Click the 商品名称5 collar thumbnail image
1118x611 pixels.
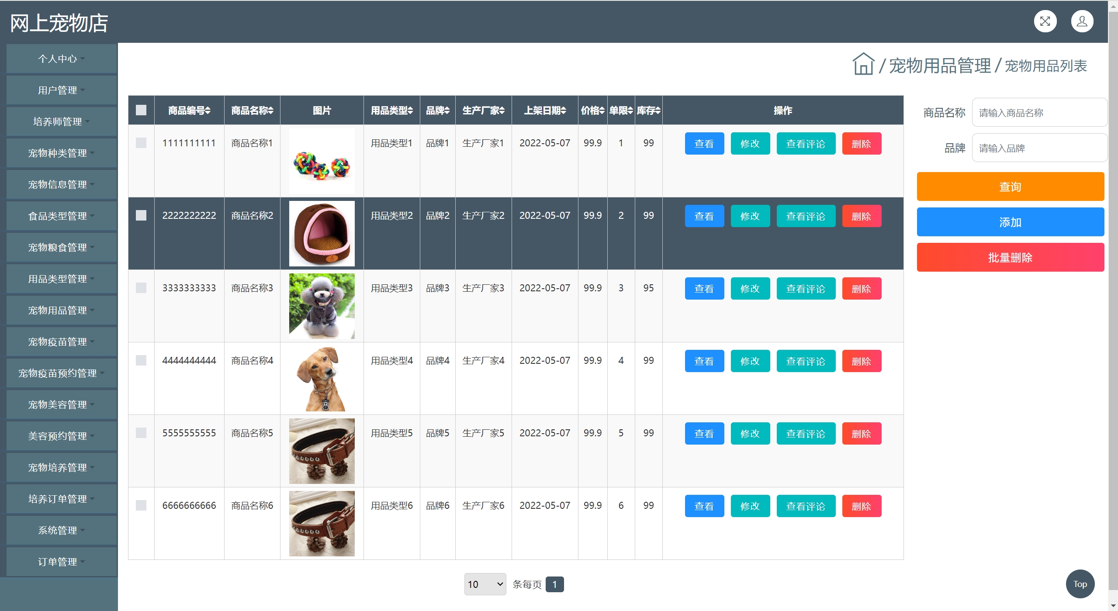(322, 451)
